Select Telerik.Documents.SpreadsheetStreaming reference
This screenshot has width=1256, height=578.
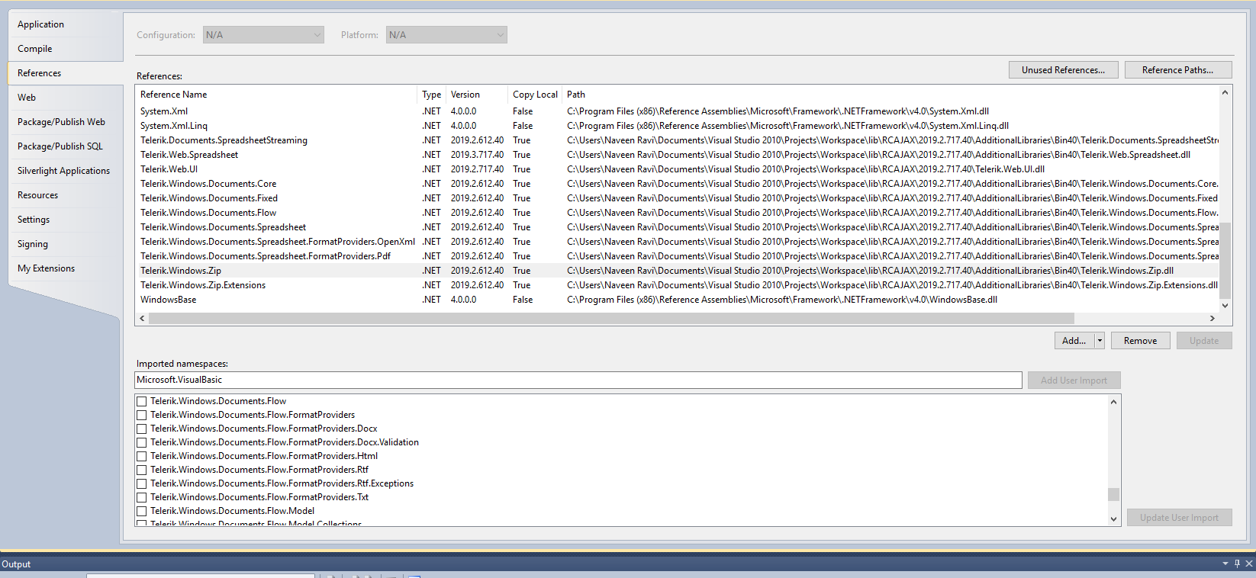click(678, 140)
